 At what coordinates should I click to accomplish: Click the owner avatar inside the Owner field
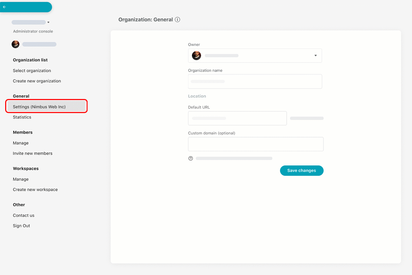pyautogui.click(x=196, y=55)
